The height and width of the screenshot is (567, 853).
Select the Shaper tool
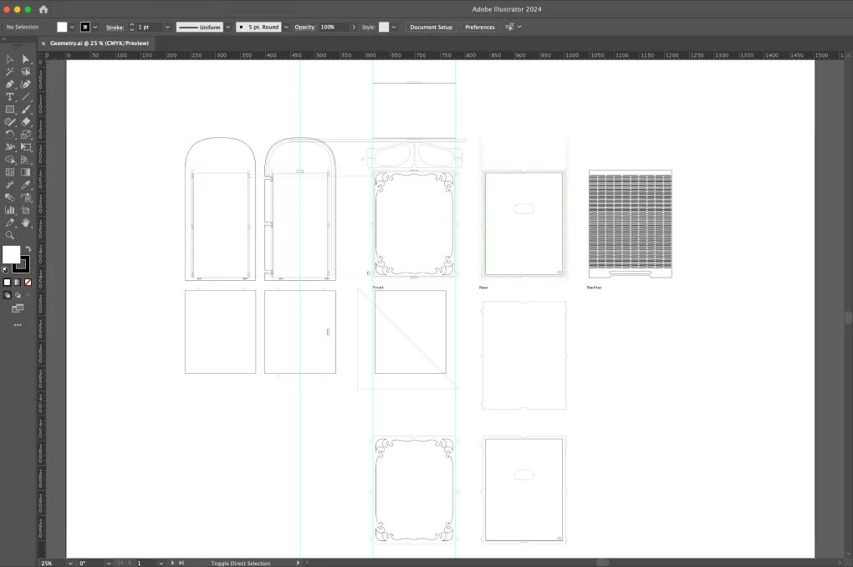click(x=10, y=122)
